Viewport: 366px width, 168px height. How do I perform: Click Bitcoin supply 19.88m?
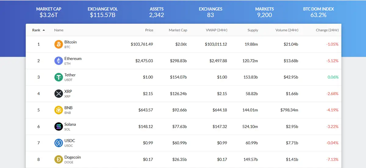(x=251, y=44)
